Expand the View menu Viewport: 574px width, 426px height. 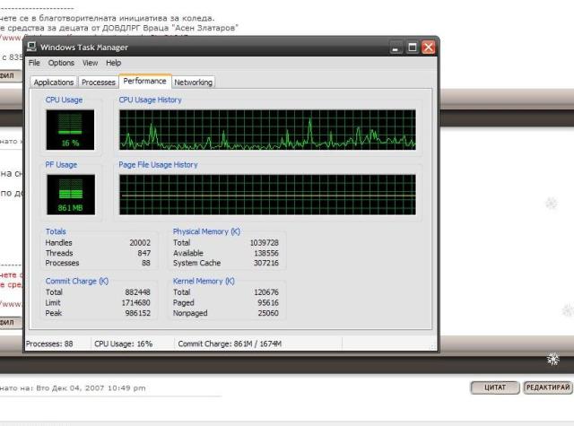pyautogui.click(x=90, y=64)
